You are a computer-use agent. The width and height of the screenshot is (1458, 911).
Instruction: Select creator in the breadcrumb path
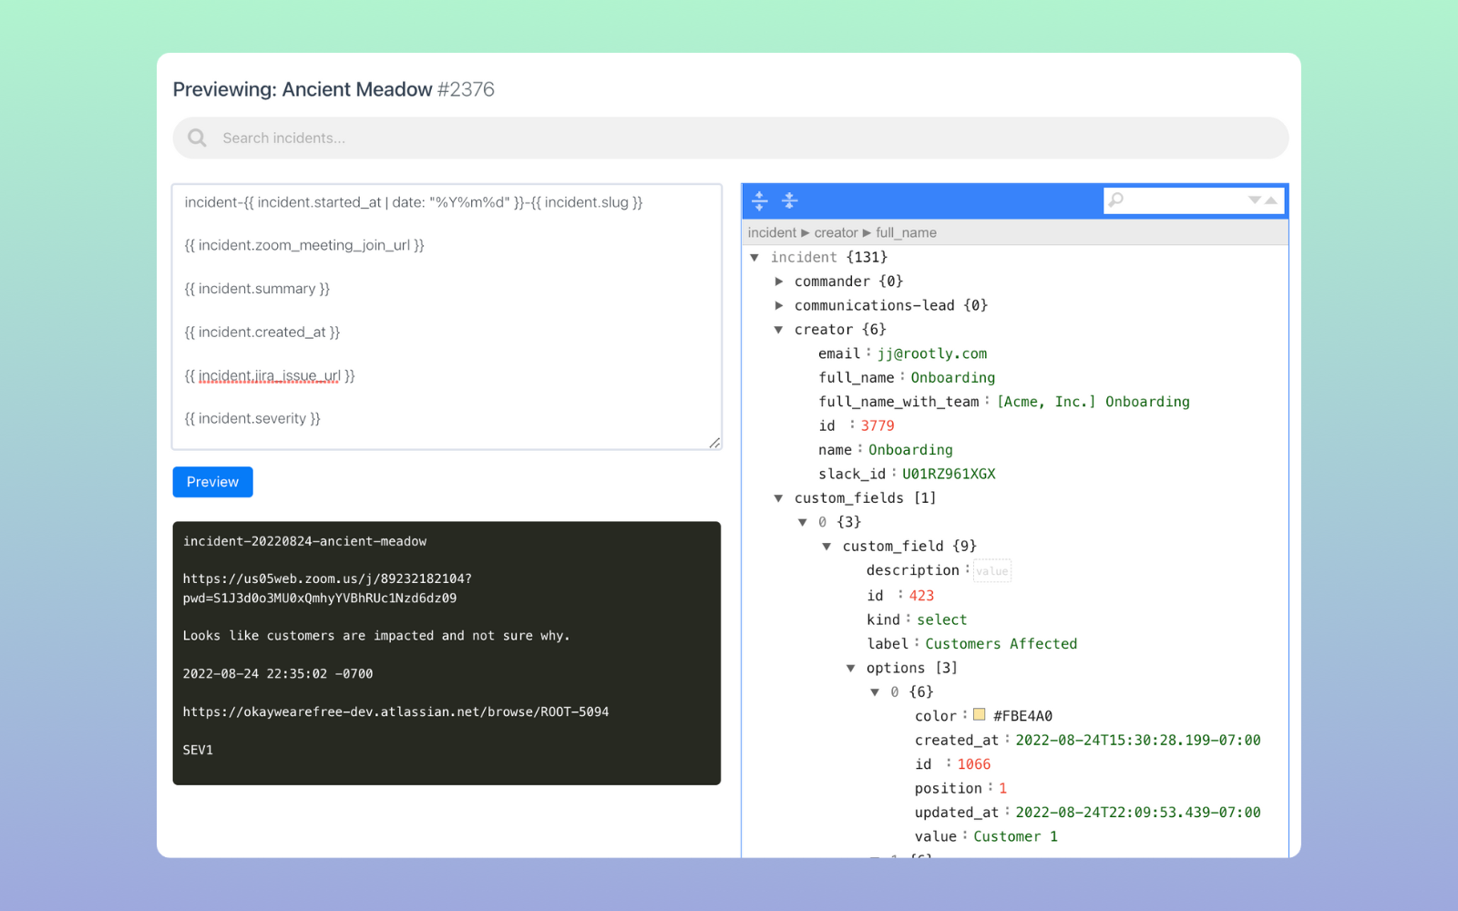(836, 232)
